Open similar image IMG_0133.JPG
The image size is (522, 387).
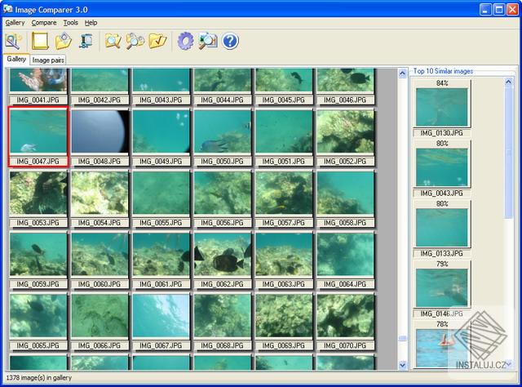pos(442,228)
